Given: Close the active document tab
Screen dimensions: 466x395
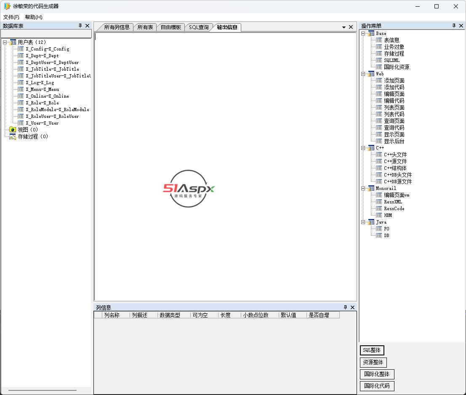Looking at the screenshot, I should pos(351,27).
